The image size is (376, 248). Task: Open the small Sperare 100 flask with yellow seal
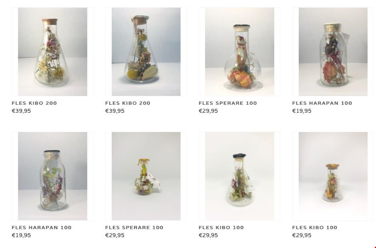tap(146, 176)
